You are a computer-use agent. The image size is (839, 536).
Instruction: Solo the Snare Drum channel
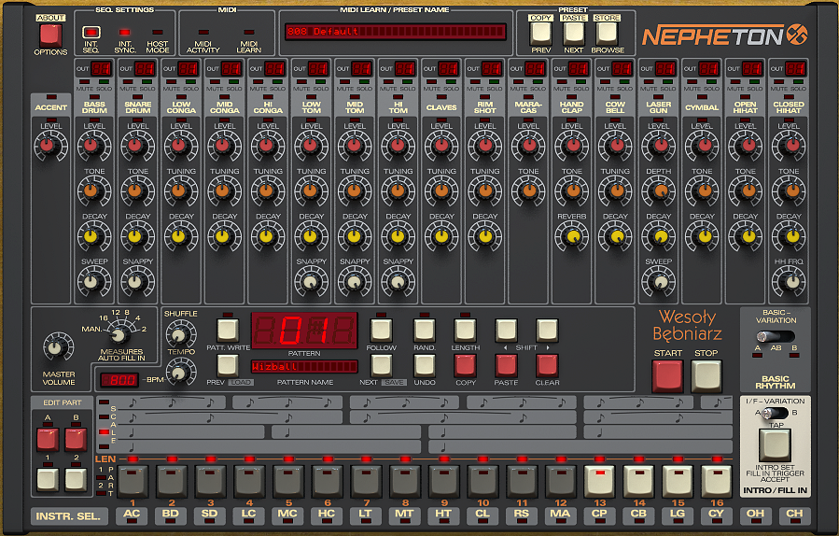(x=147, y=82)
